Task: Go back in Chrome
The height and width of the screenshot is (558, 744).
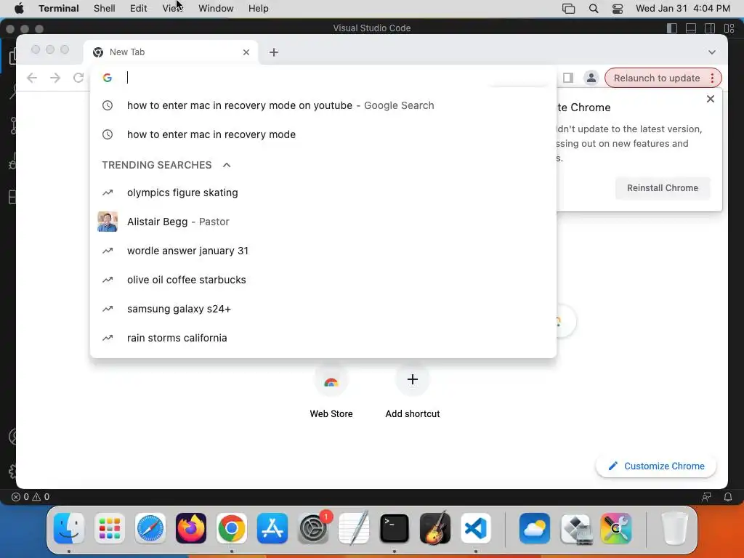Action: 32,78
